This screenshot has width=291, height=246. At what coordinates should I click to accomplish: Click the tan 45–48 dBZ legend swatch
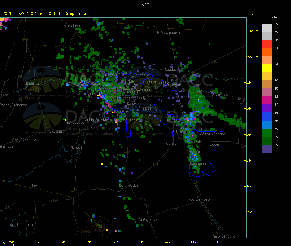(x=266, y=84)
